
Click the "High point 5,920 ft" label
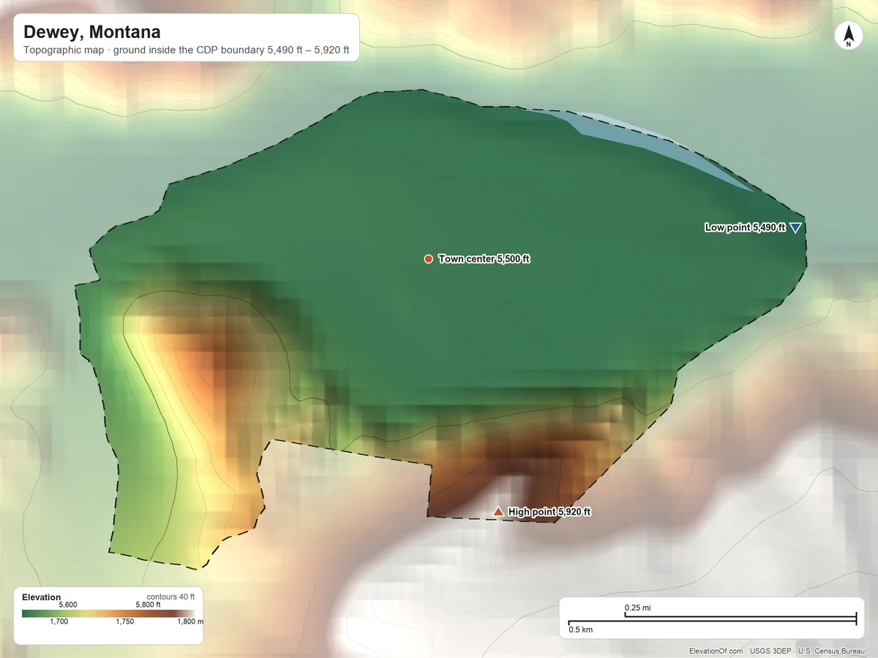[x=549, y=512]
